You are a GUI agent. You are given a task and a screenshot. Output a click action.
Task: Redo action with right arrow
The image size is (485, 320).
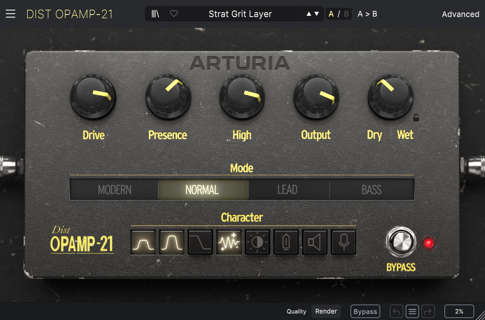[x=428, y=312]
